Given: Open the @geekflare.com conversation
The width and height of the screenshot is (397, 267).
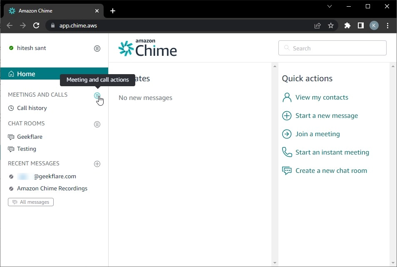Looking at the screenshot, I should (x=47, y=177).
